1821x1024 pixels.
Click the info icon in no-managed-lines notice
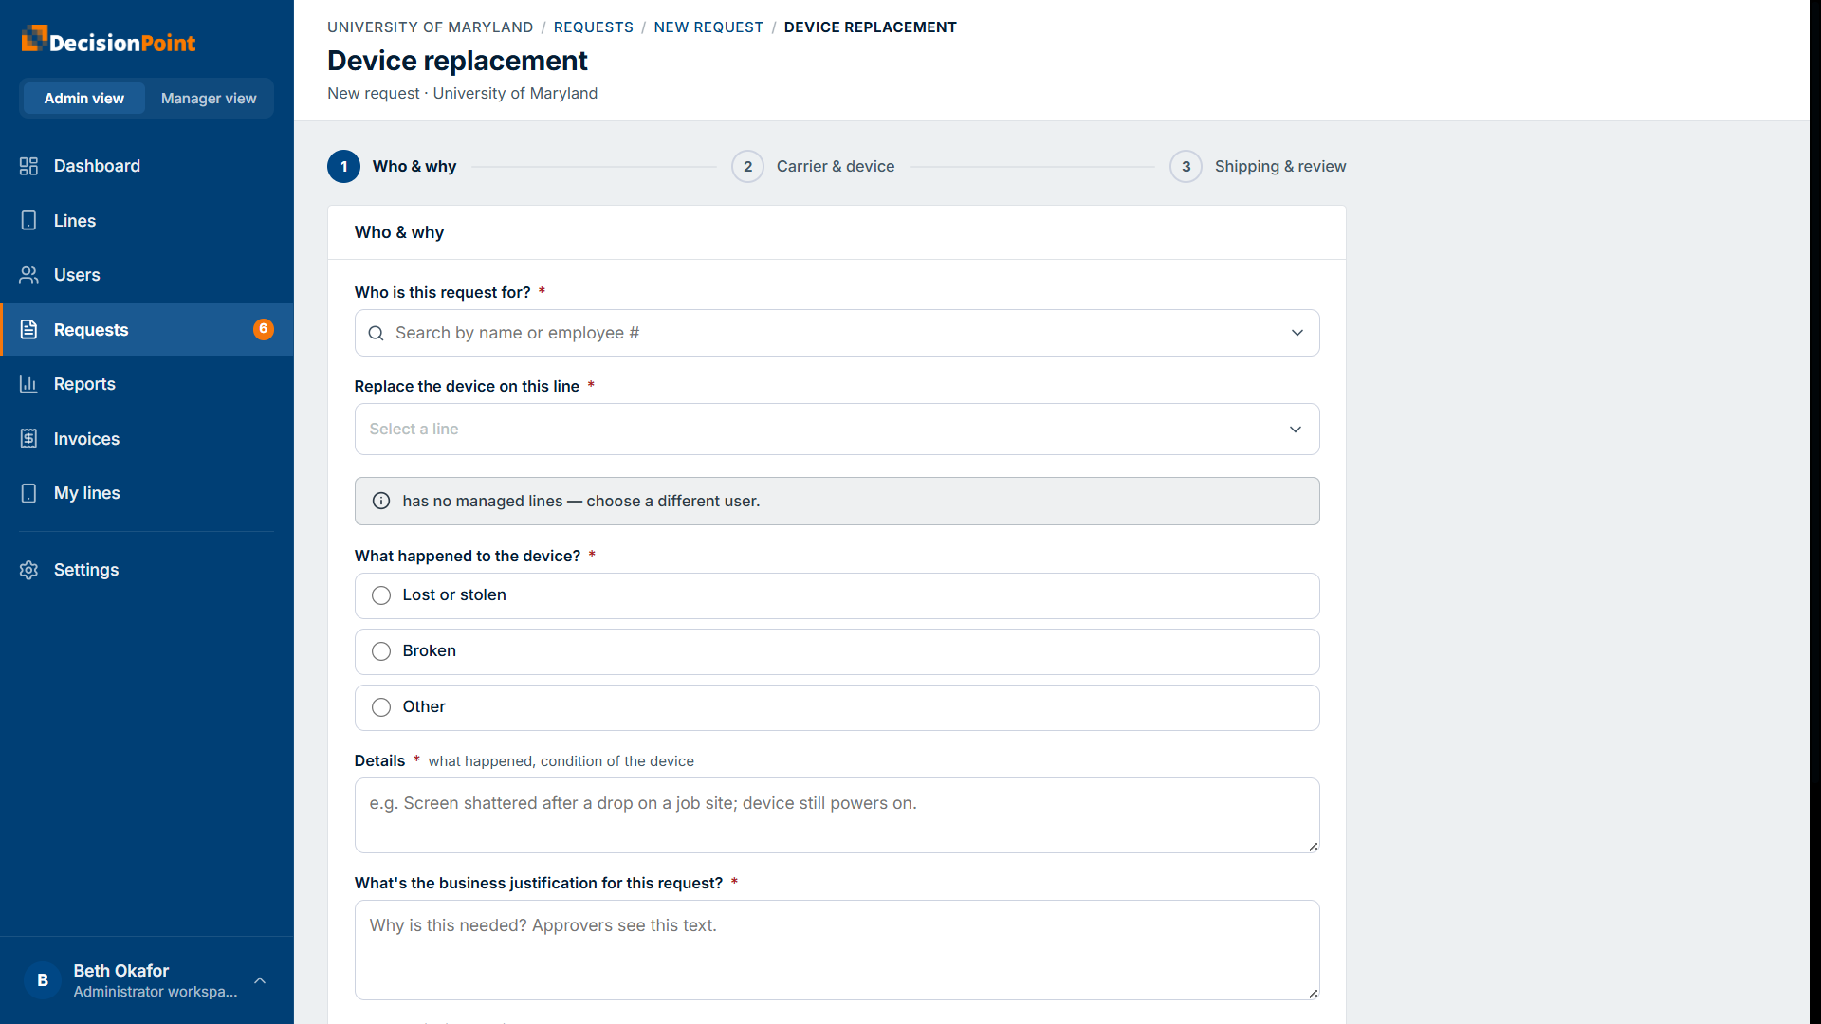click(x=381, y=501)
